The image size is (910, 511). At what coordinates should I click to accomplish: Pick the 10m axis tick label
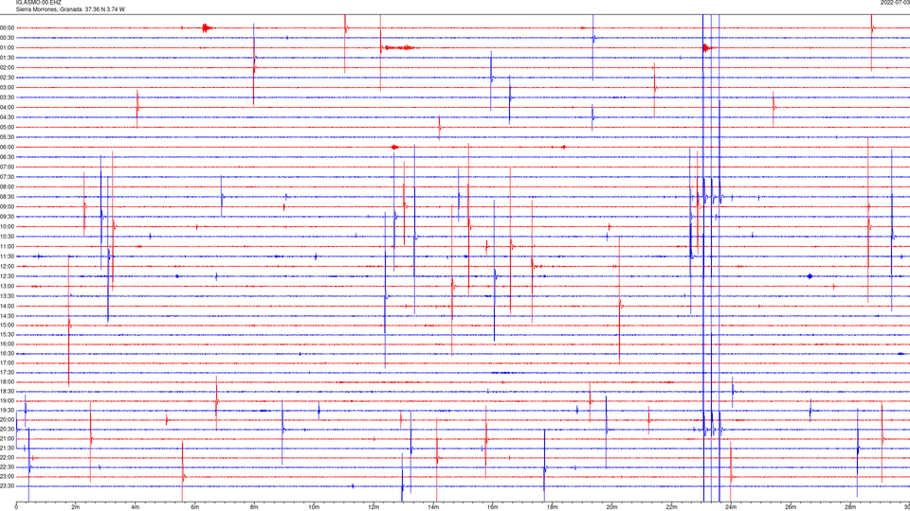coord(314,507)
